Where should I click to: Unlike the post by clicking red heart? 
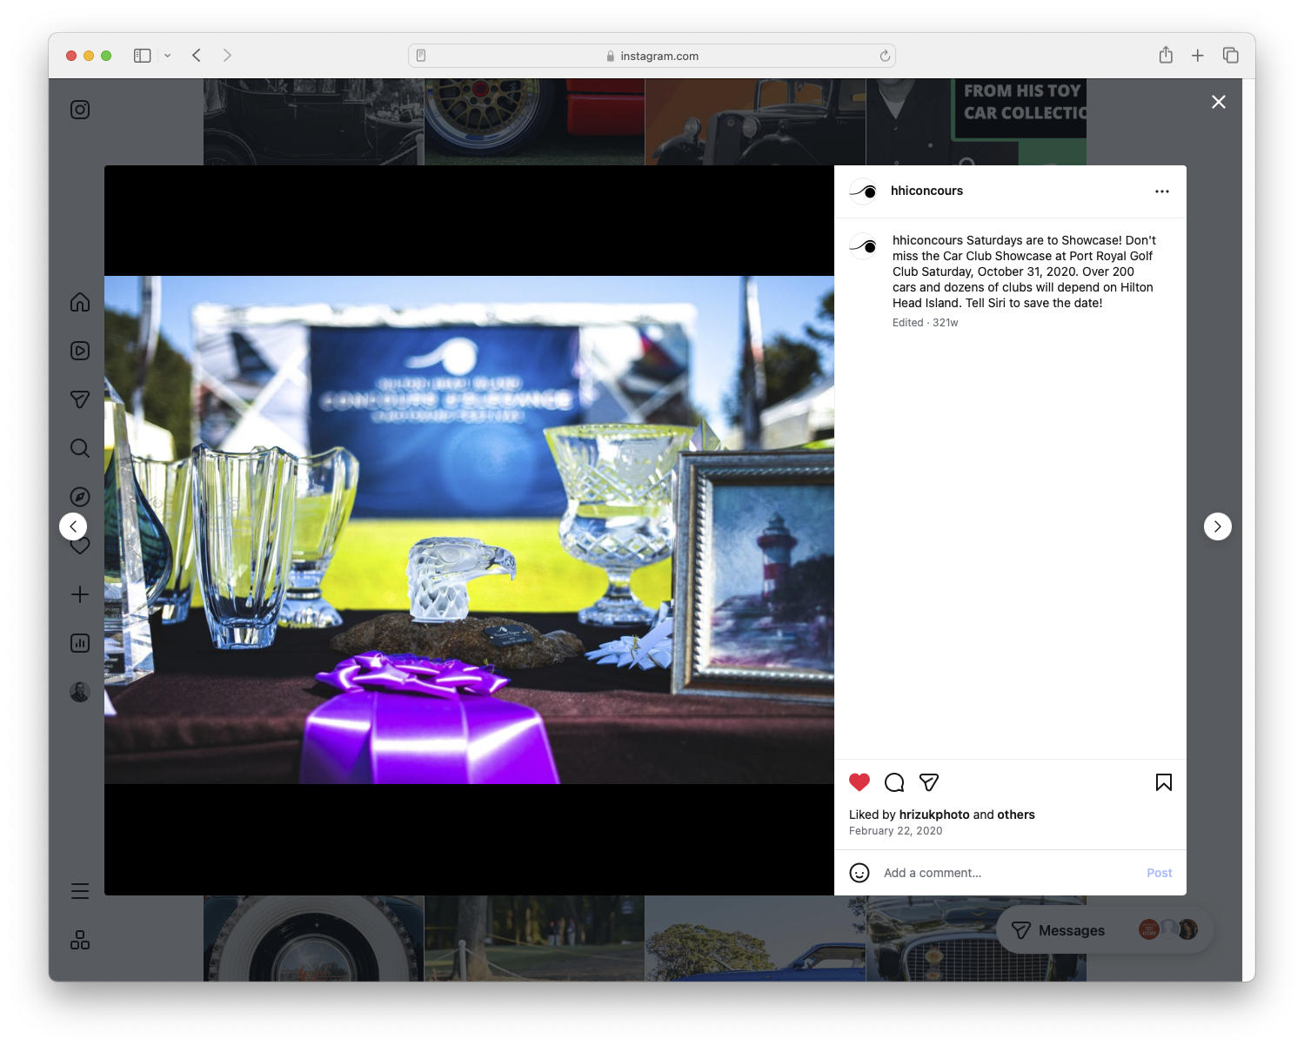(x=859, y=782)
